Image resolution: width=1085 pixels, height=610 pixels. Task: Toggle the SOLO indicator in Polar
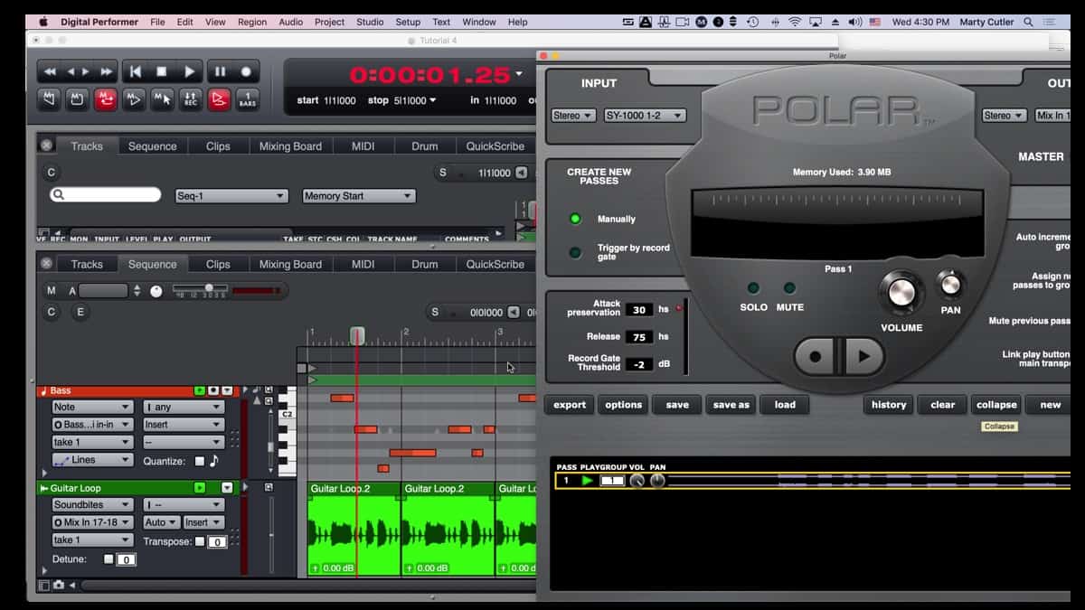tap(753, 288)
